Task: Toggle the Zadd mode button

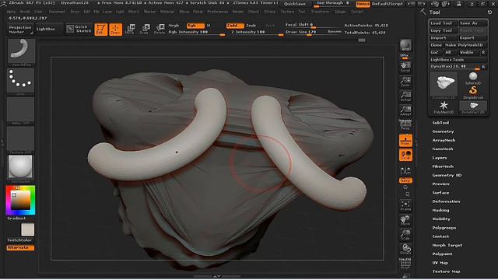Action: [x=235, y=26]
